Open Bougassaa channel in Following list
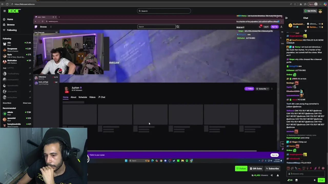328x184 pixels. pyautogui.click(x=17, y=50)
